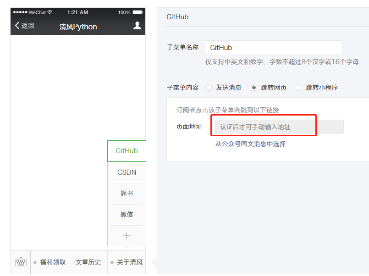369x276 pixels.
Task: Open the 关于清风 bottom menu
Action: (x=127, y=262)
